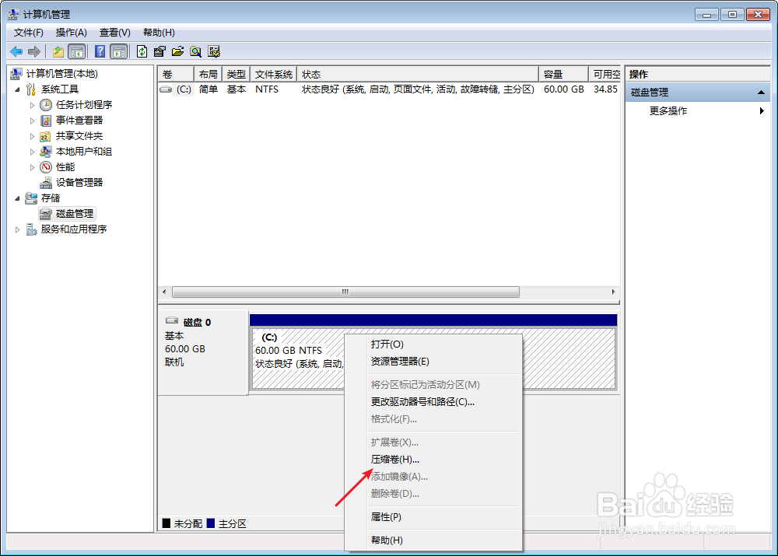Sort by the 类型 column header
This screenshot has width=778, height=556.
point(237,75)
